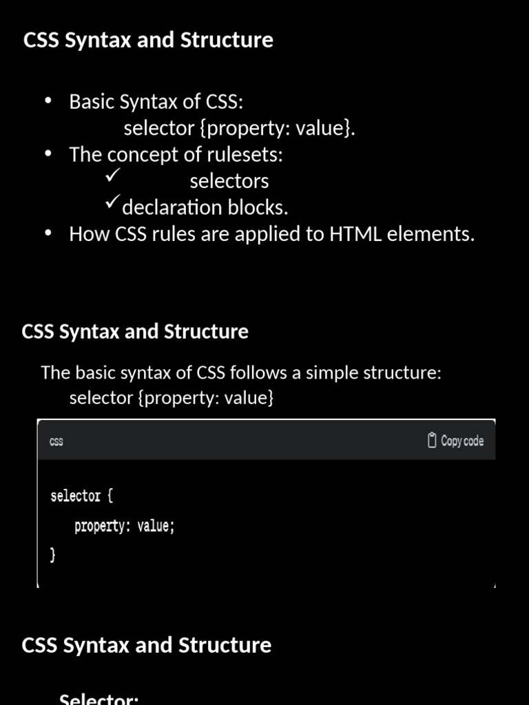Image resolution: width=529 pixels, height=705 pixels.
Task: Click 'The basic syntax of CSS follows' sentence
Action: tap(241, 372)
